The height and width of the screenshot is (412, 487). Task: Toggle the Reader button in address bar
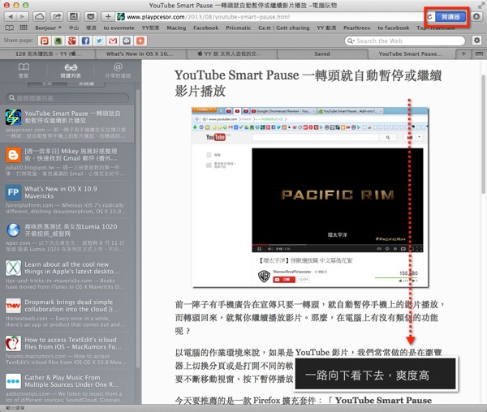coord(450,17)
